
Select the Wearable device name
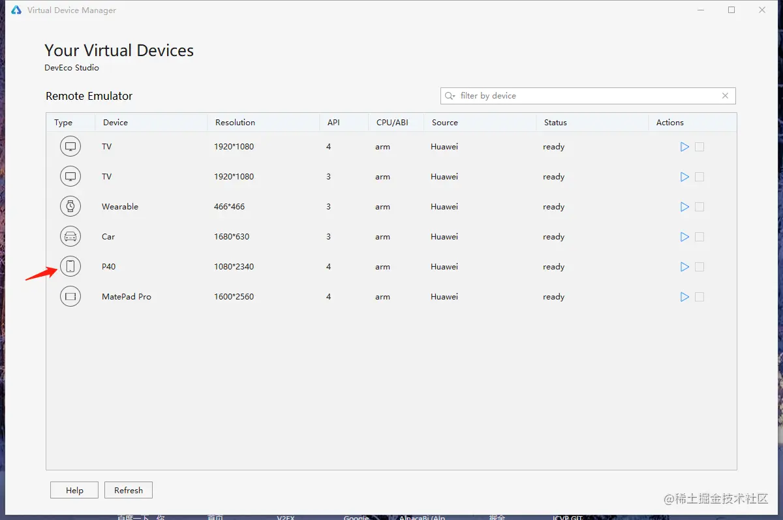click(120, 207)
